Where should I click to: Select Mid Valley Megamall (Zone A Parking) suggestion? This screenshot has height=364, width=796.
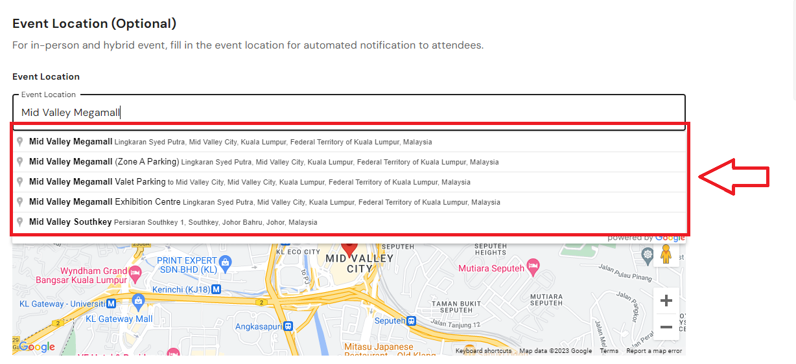pyautogui.click(x=349, y=162)
